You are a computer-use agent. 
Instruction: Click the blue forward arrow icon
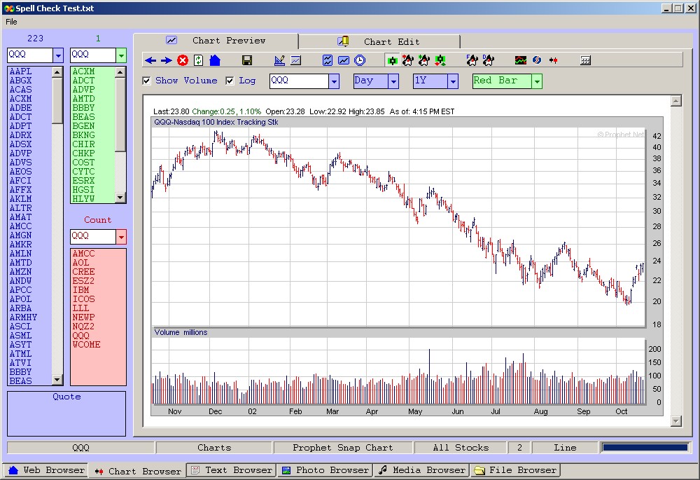click(x=166, y=60)
